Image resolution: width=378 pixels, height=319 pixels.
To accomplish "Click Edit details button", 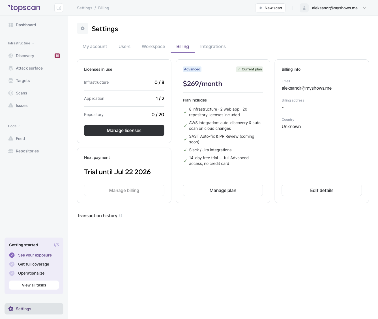I will point(322,190).
